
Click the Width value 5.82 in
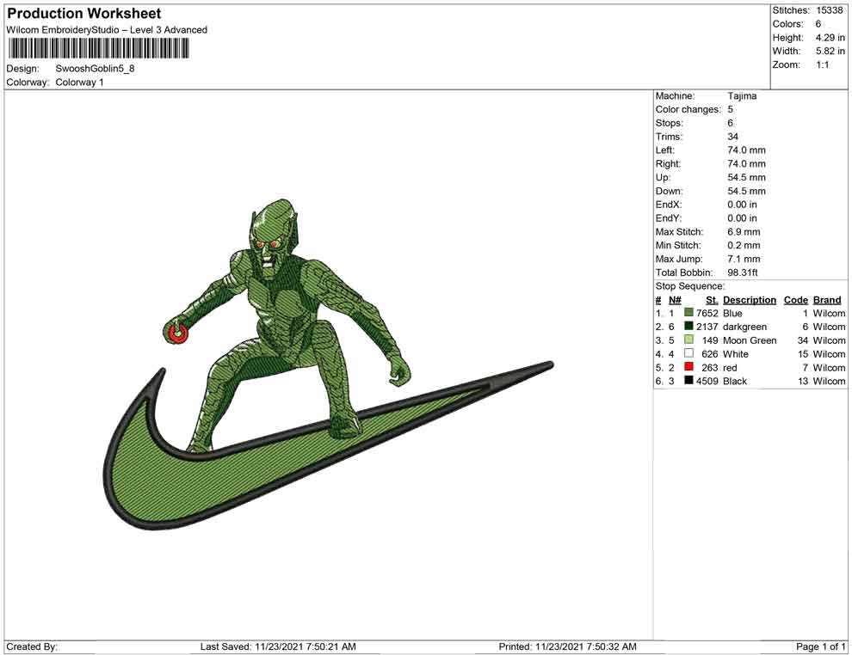(x=830, y=51)
